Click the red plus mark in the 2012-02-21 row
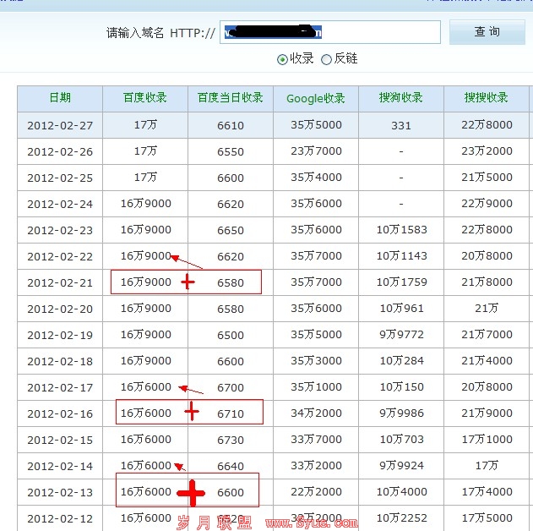This screenshot has width=533, height=531. point(188,282)
